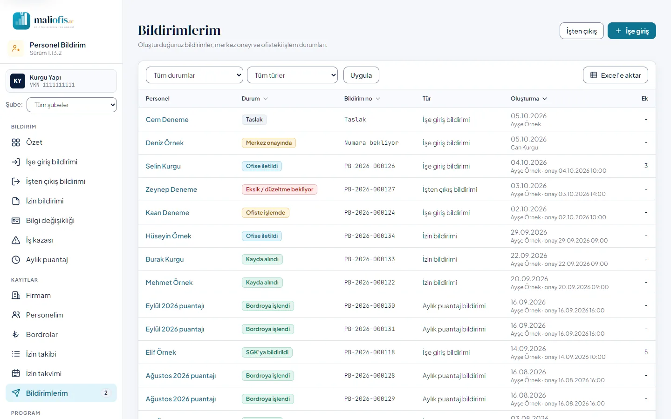671x419 pixels.
Task: Click the İş kazası warning triangle icon
Action: coord(16,240)
